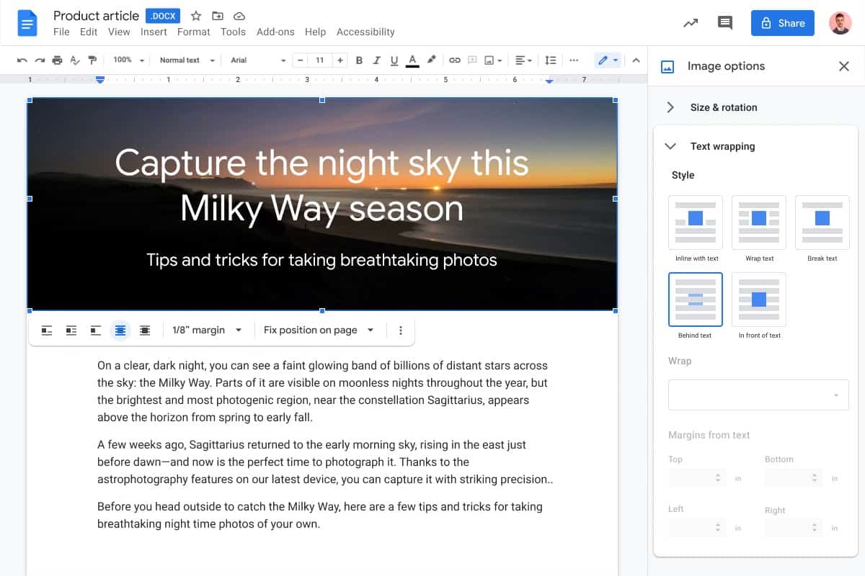Close the Image options panel

(x=844, y=66)
